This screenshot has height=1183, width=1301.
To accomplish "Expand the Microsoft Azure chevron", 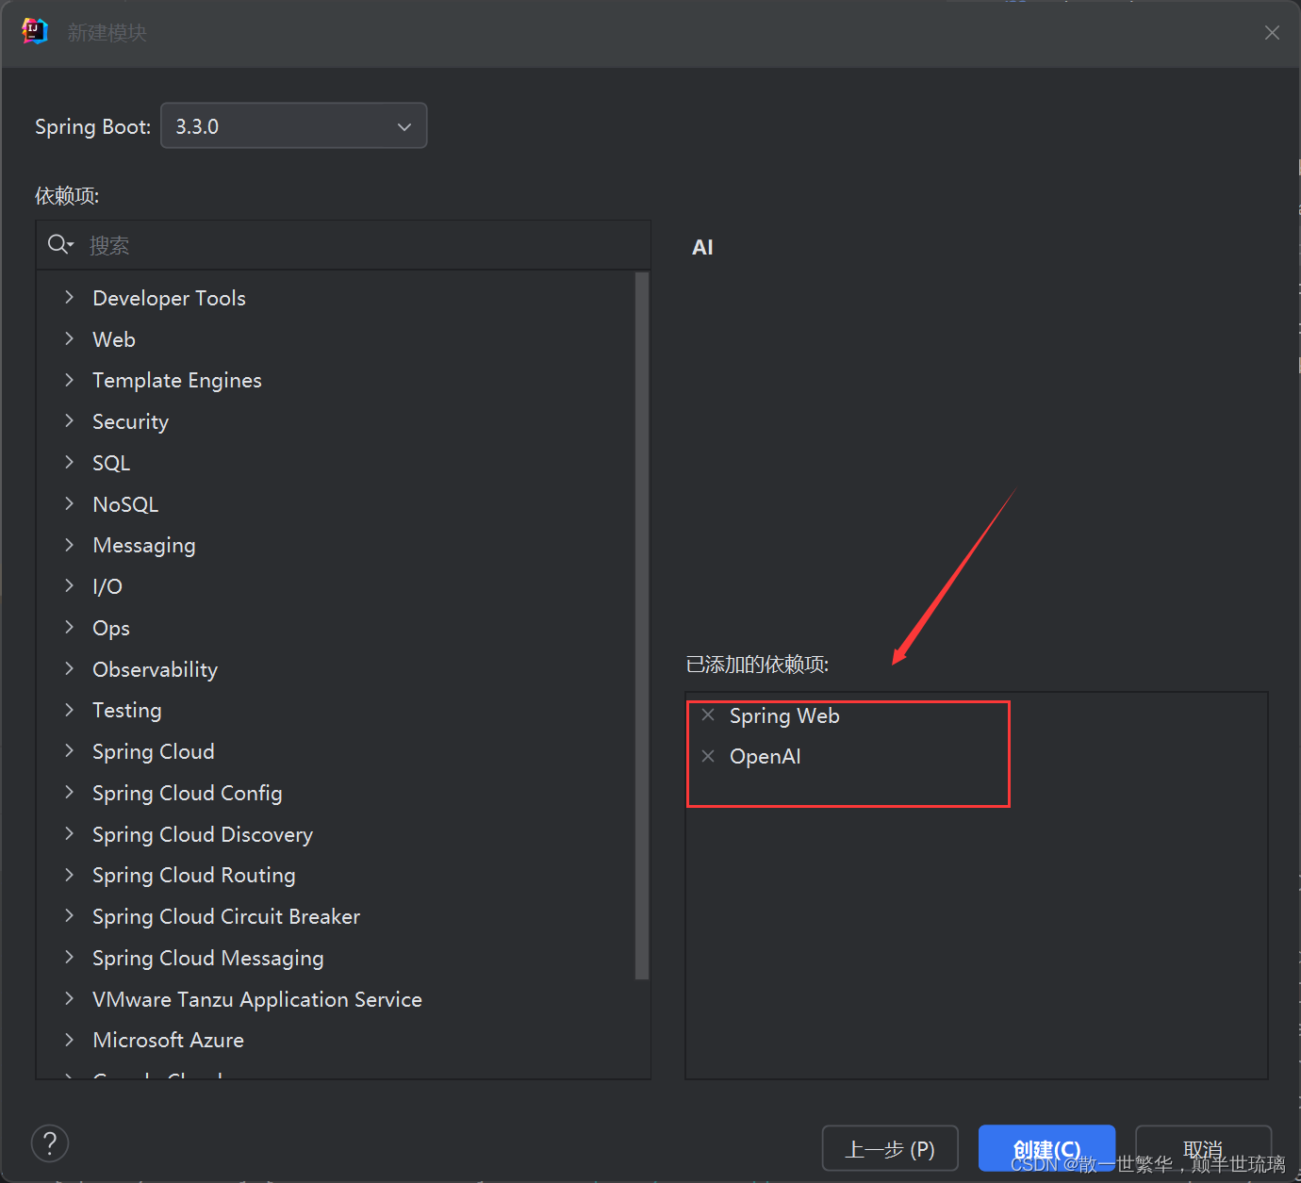I will (69, 1040).
